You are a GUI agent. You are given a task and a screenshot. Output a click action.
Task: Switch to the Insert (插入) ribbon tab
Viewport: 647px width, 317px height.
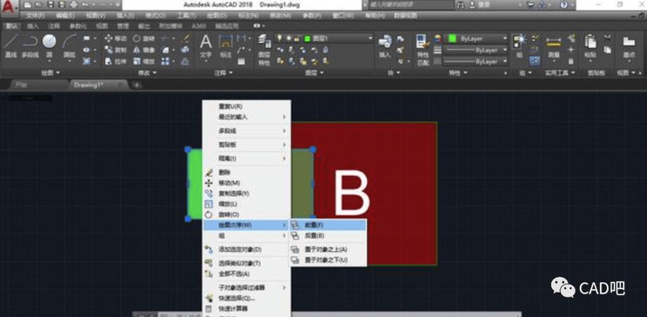(33, 26)
